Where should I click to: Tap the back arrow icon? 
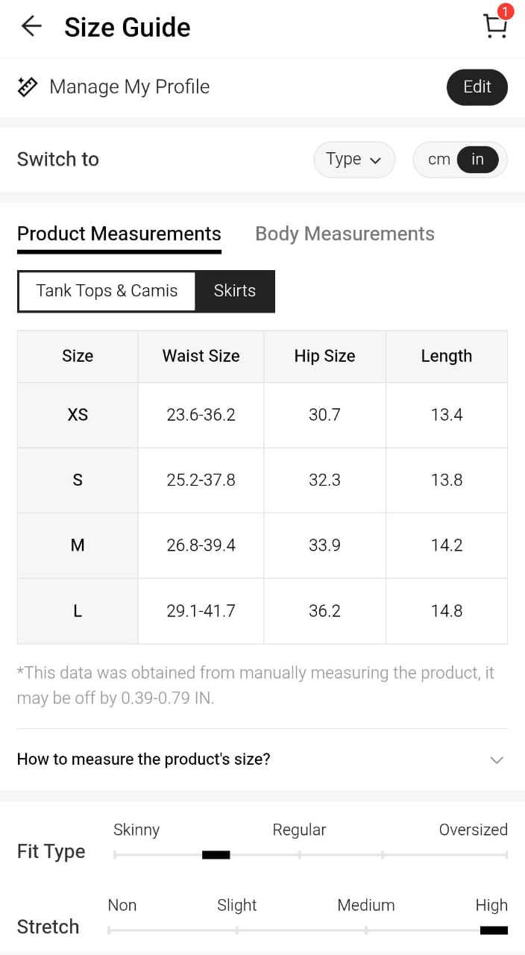(31, 27)
